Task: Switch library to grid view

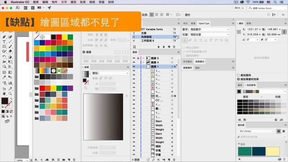Action: pos(279,131)
